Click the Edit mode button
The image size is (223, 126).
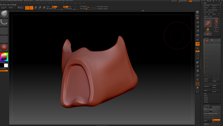point(27,8)
